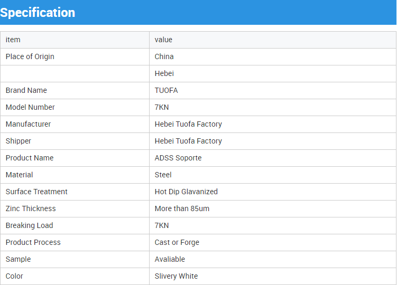Click the ADSS Soporte product name
Viewport: 397px width, 285px height.
(x=178, y=158)
